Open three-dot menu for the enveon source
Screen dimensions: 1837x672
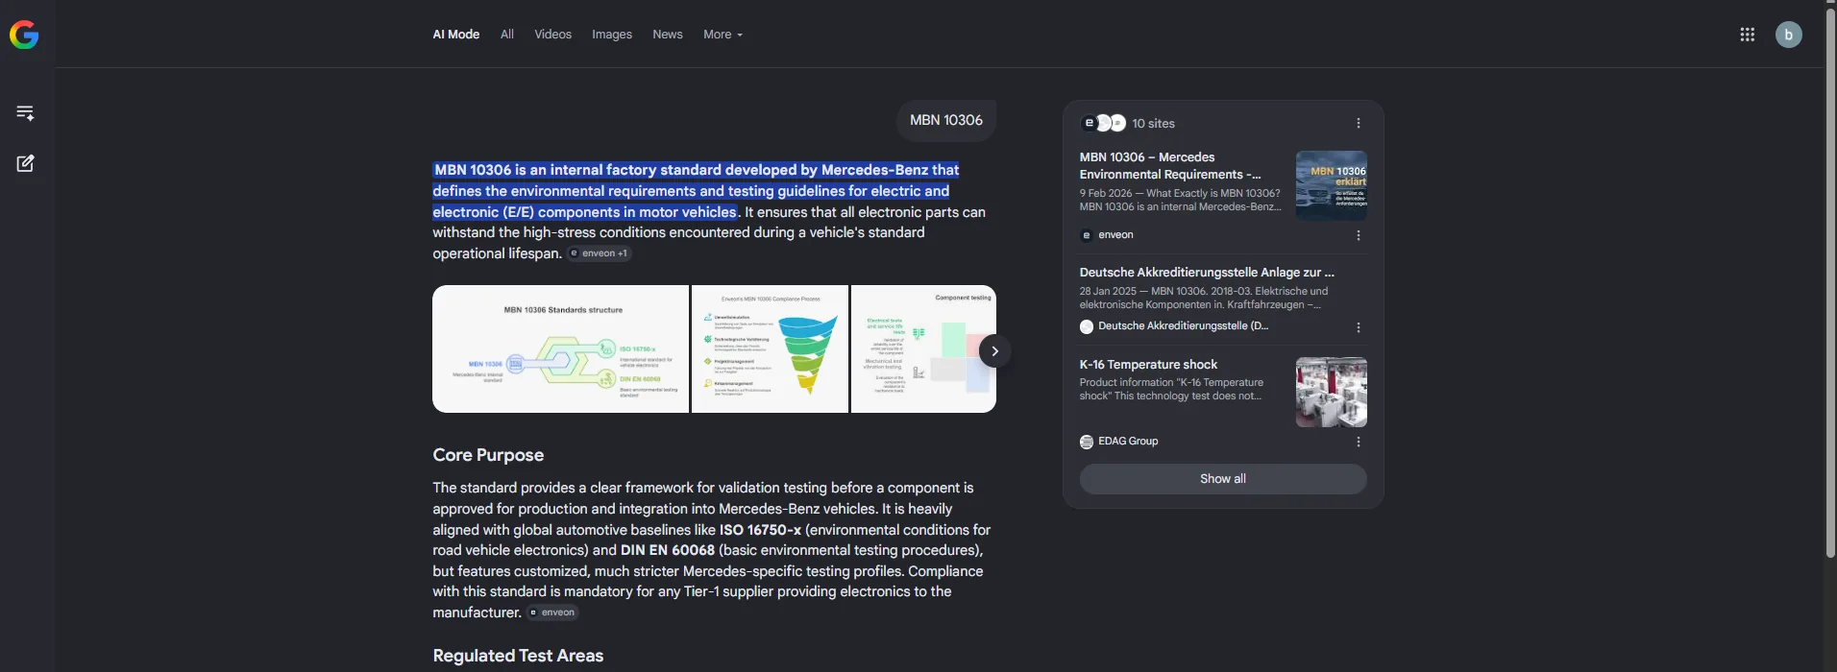(1358, 235)
